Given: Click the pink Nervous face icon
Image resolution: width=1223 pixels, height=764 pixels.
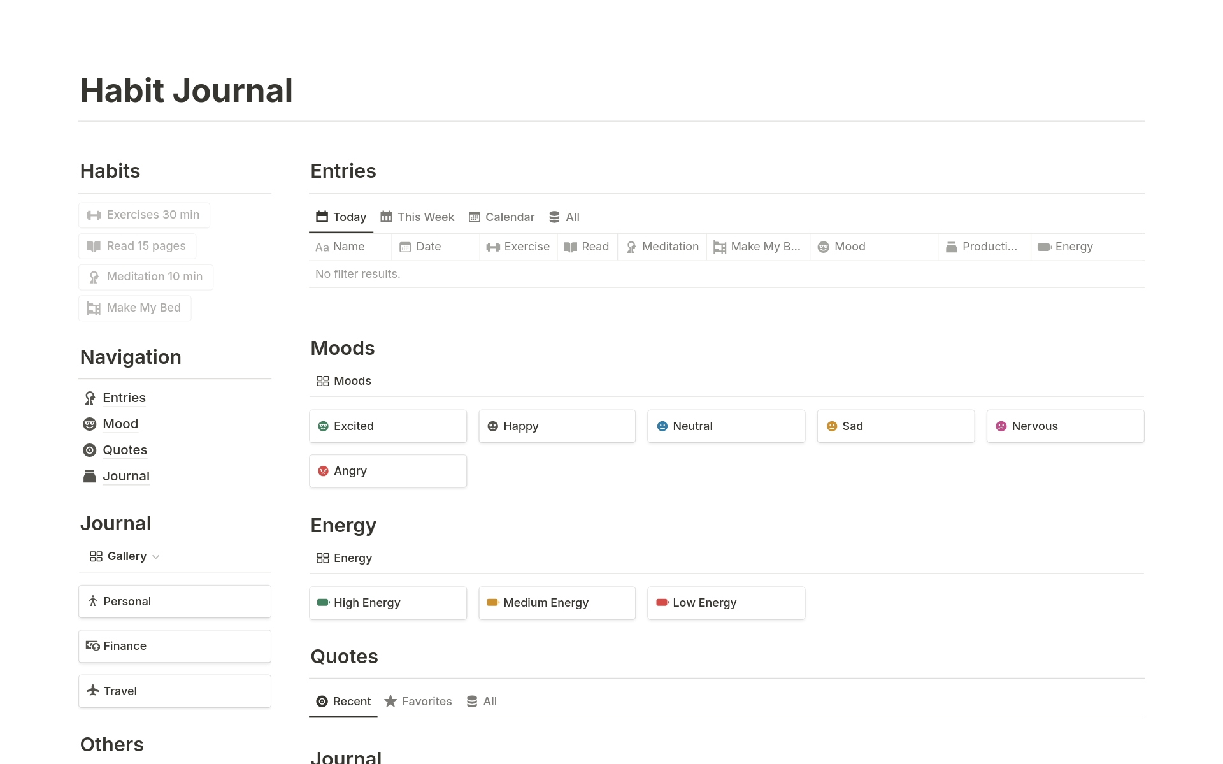Looking at the screenshot, I should (1001, 426).
